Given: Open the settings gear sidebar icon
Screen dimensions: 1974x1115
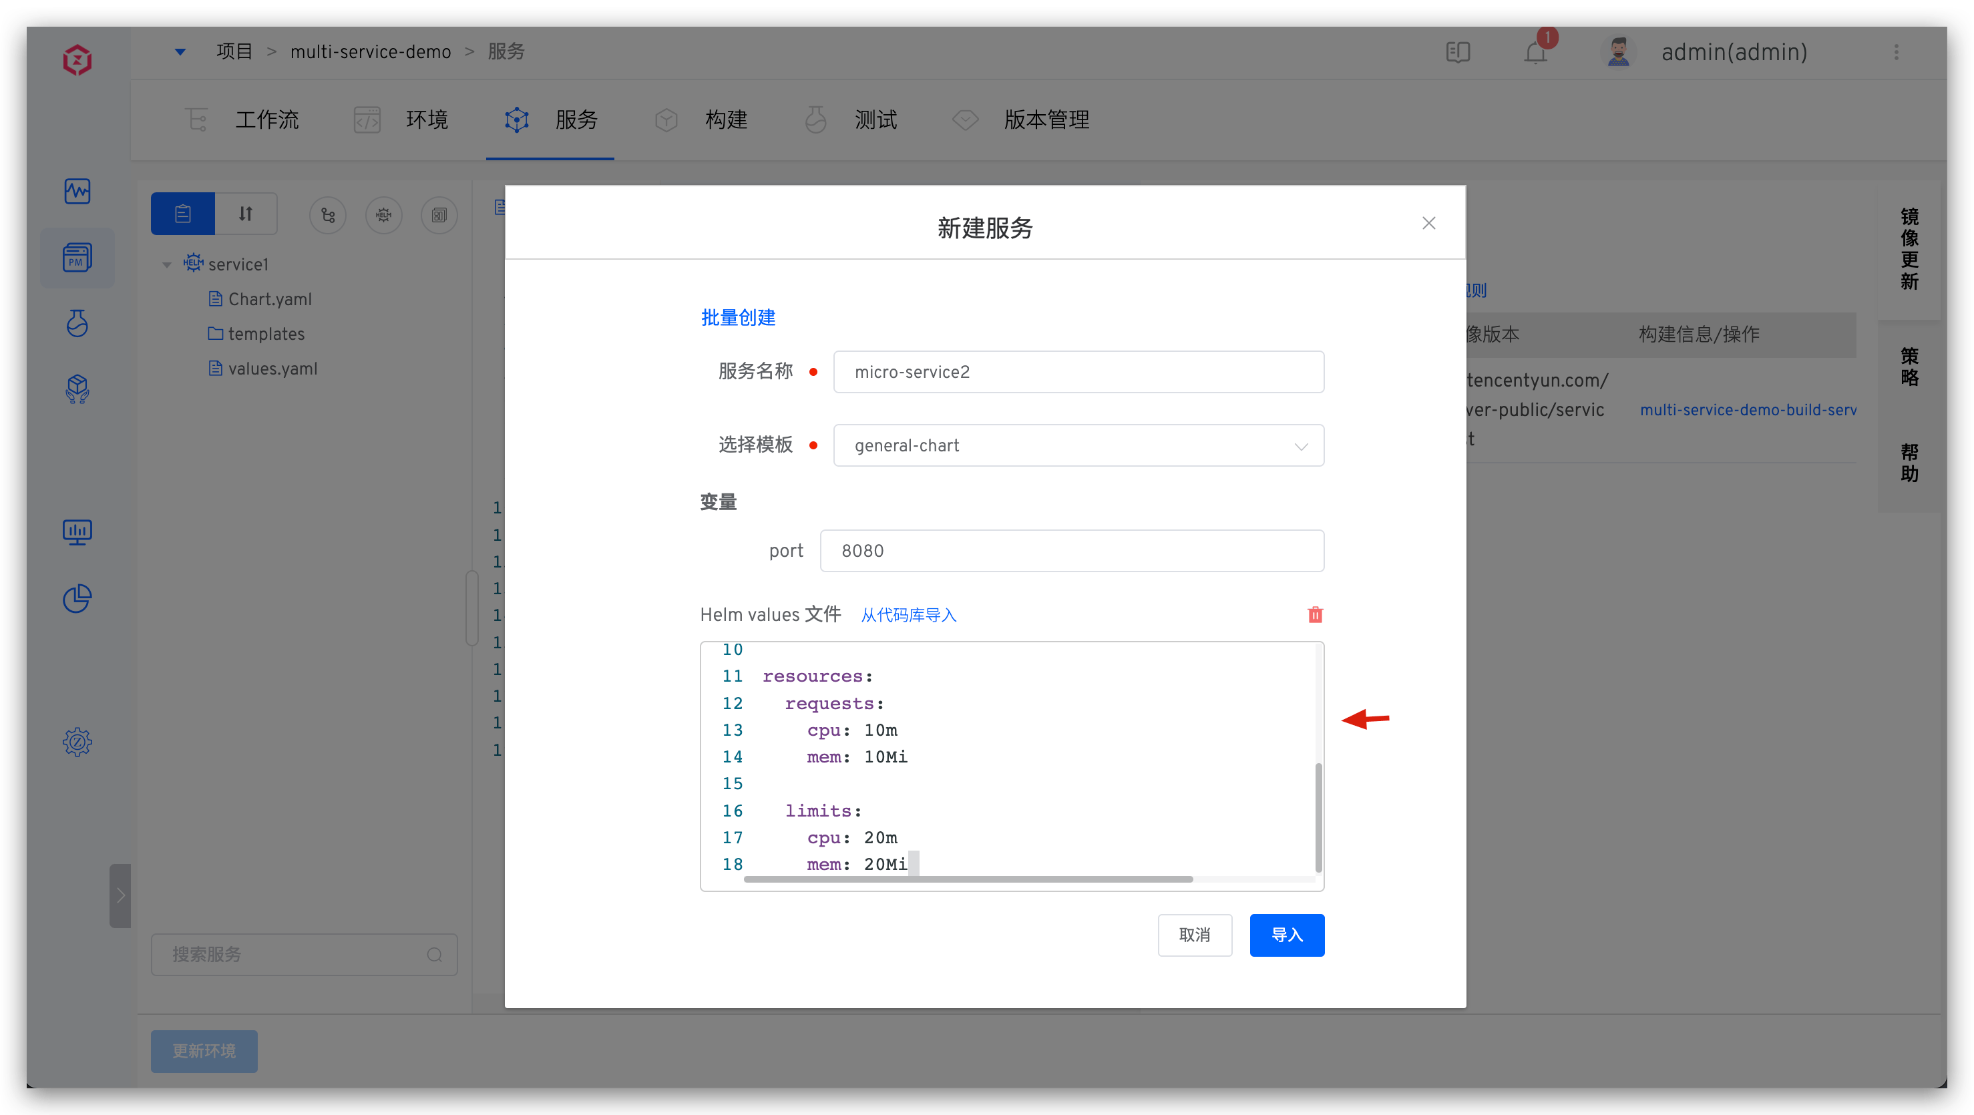Looking at the screenshot, I should click(77, 742).
